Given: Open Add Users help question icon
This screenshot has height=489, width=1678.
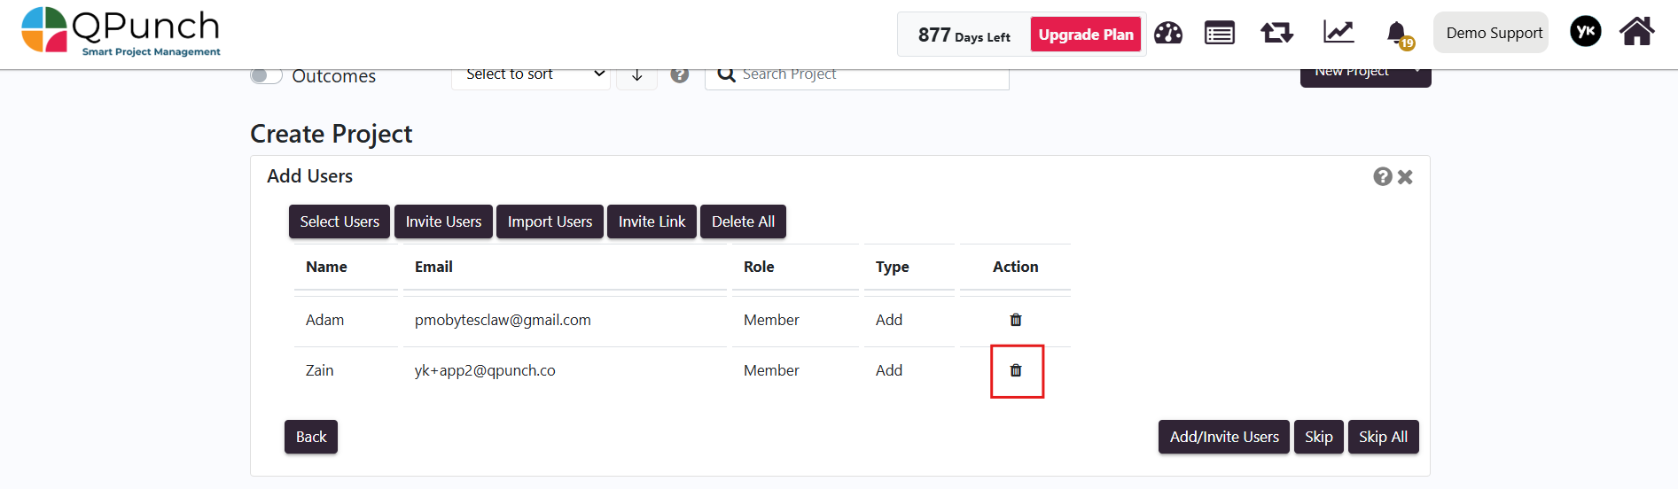Looking at the screenshot, I should point(1382,176).
